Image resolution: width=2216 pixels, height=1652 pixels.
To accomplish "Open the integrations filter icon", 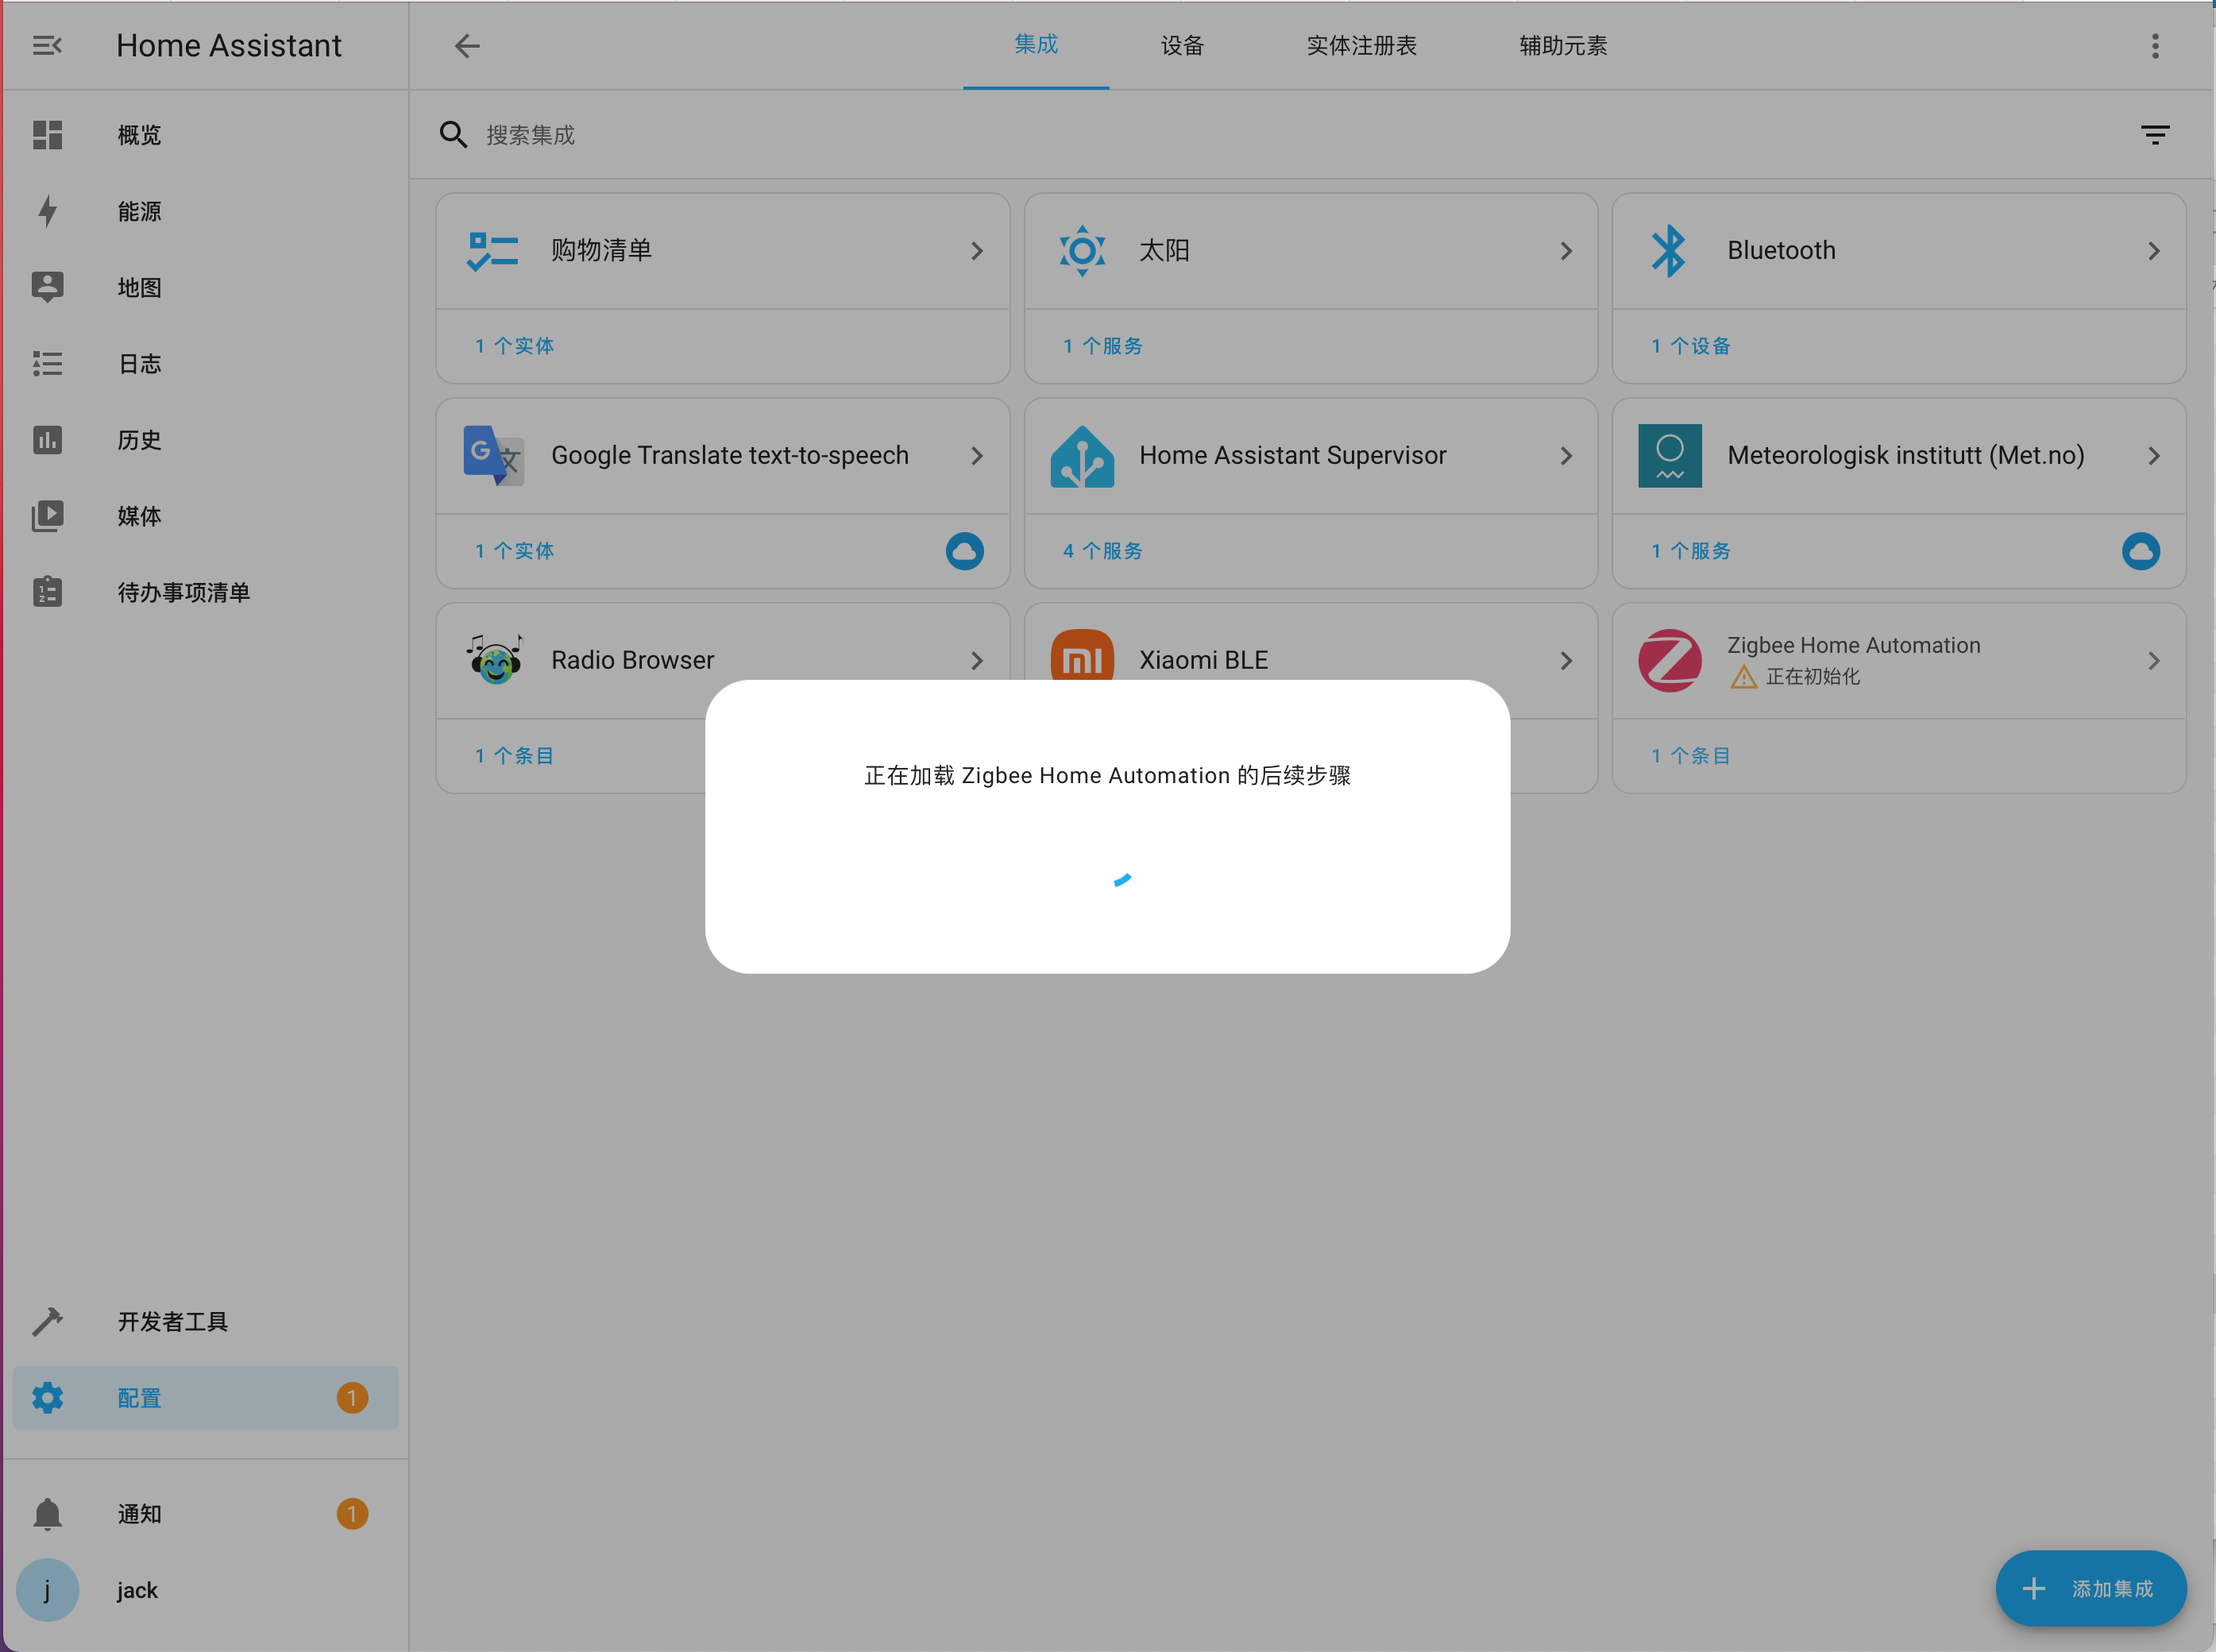I will pos(2155,135).
